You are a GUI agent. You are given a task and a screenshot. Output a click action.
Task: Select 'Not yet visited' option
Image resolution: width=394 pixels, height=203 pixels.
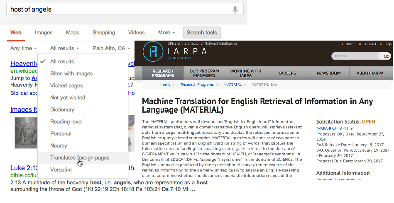pos(83,98)
